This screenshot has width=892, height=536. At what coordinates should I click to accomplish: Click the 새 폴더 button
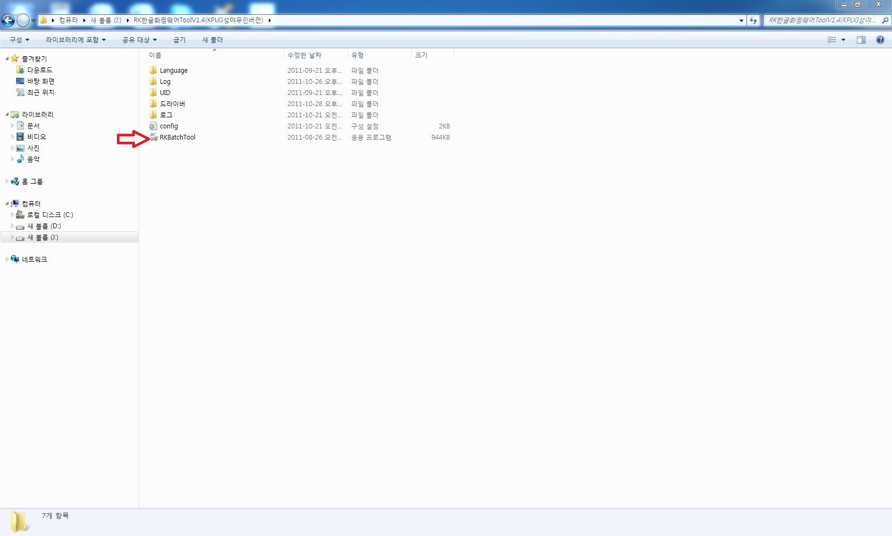click(213, 40)
